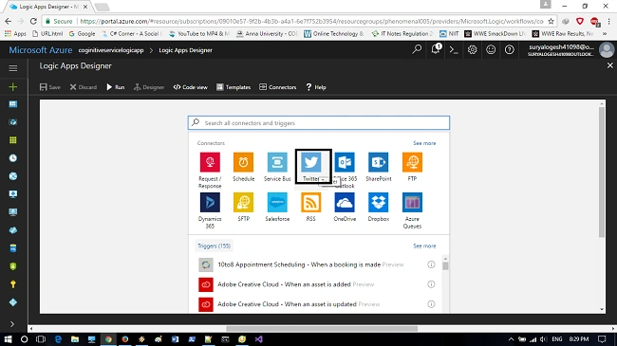617x346 pixels.
Task: Open the hamburger menu in Azure sidebar
Action: pyautogui.click(x=13, y=68)
